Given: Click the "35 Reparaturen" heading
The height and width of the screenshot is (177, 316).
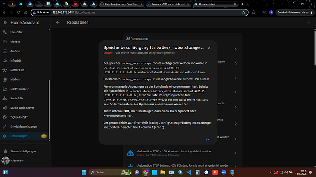Looking at the screenshot, I should 137,39.
